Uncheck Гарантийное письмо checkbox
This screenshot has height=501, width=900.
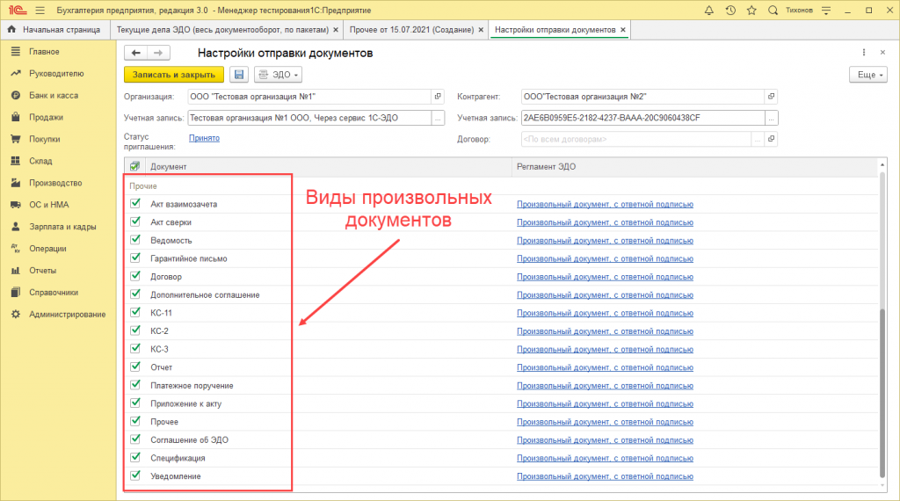point(135,258)
